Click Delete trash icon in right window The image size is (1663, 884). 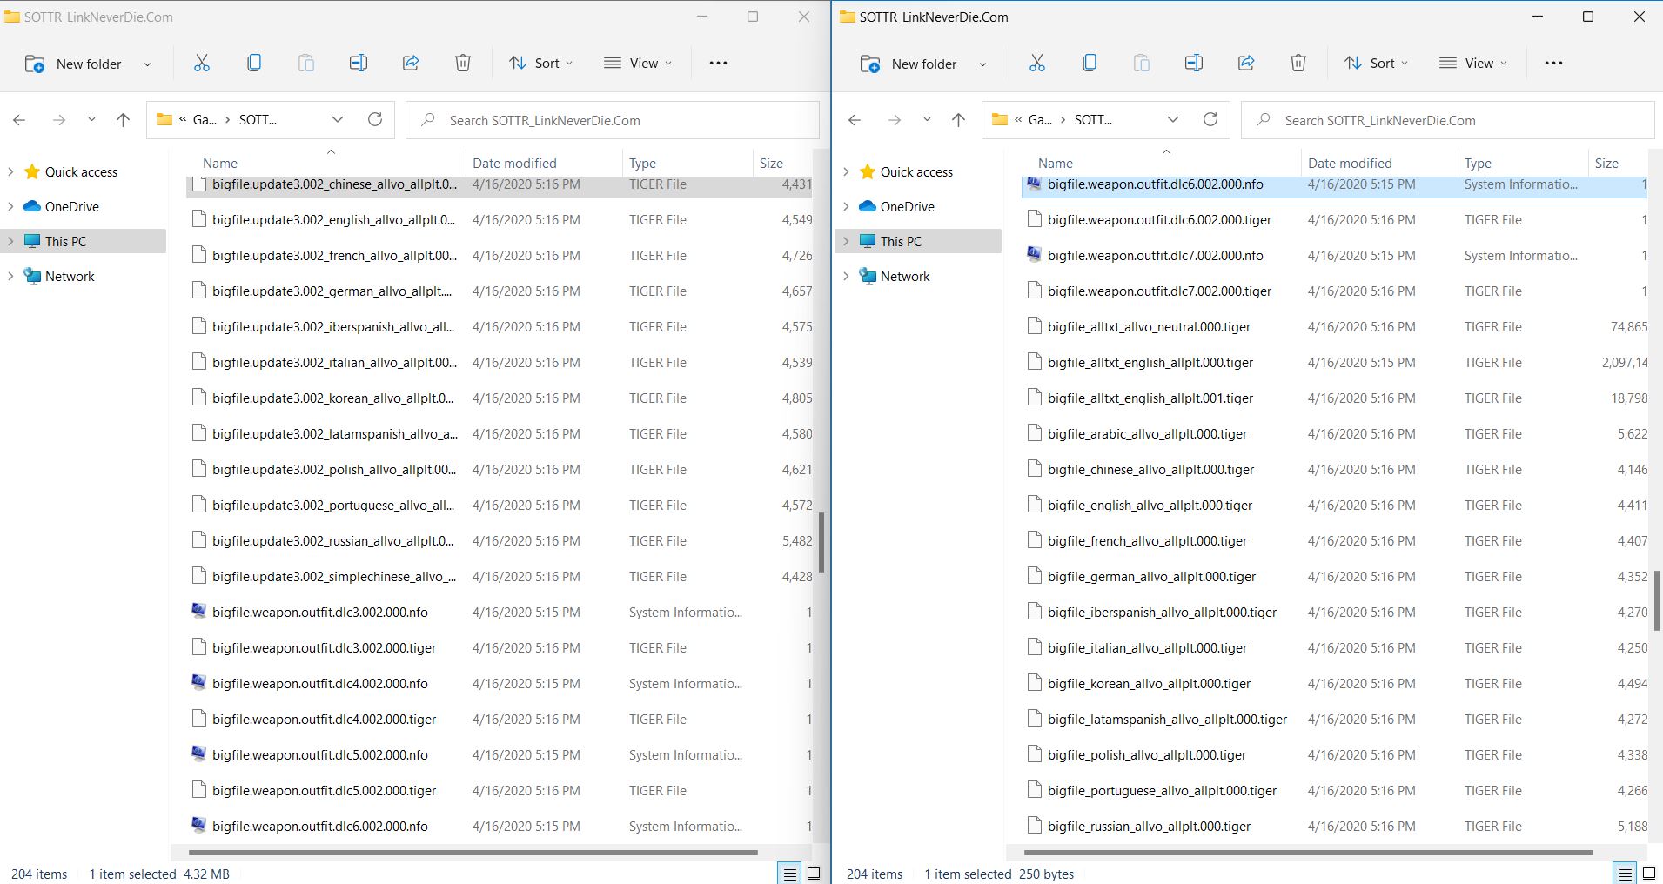1298,63
